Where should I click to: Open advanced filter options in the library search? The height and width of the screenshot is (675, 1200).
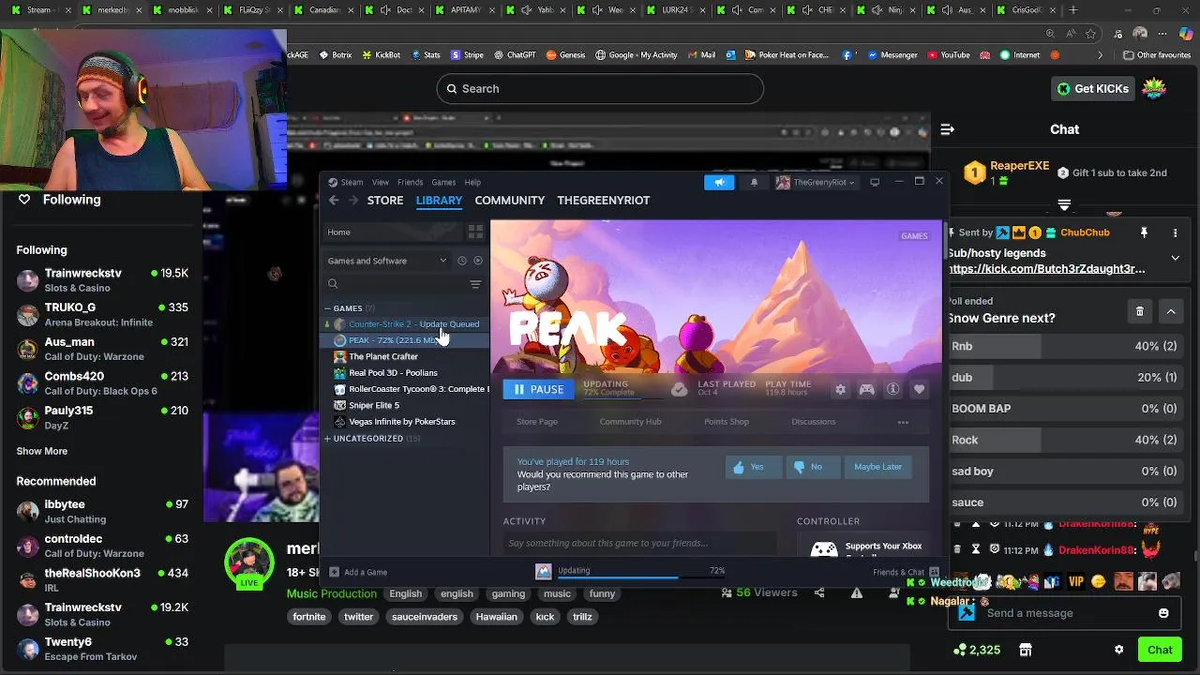pos(475,284)
